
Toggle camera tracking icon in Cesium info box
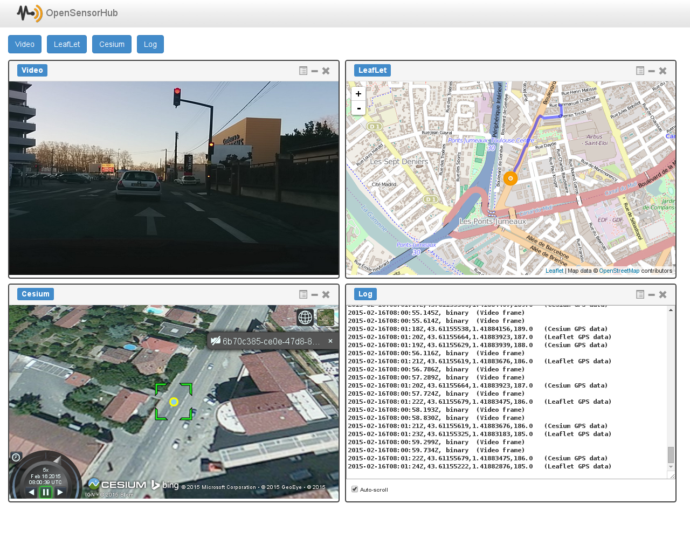216,341
